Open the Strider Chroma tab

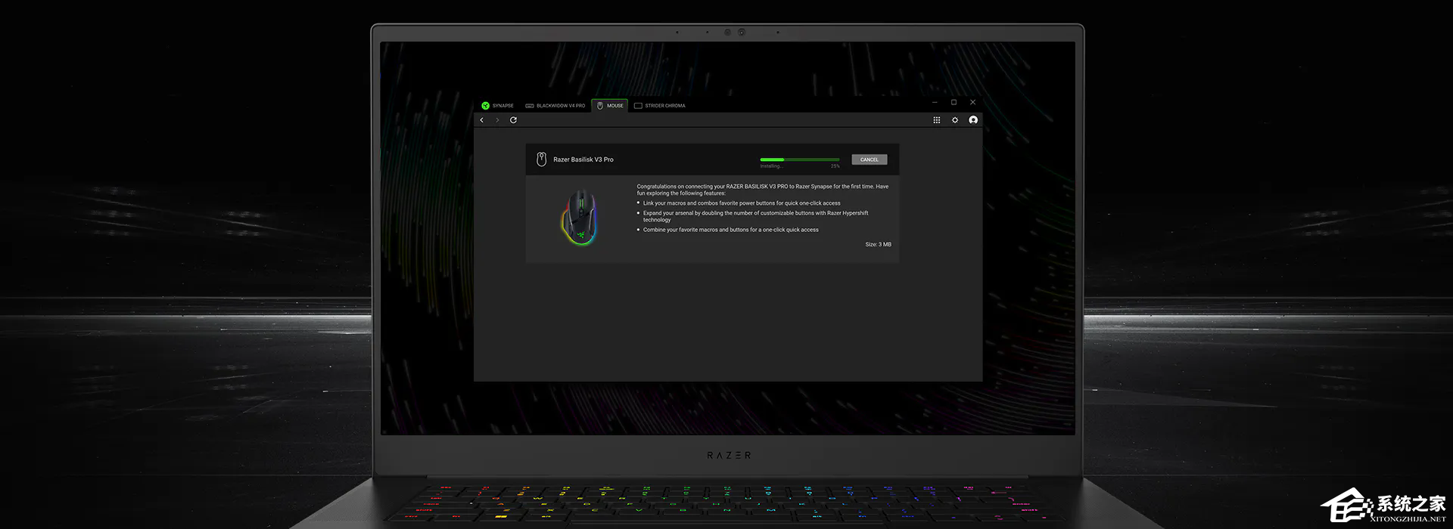[659, 106]
